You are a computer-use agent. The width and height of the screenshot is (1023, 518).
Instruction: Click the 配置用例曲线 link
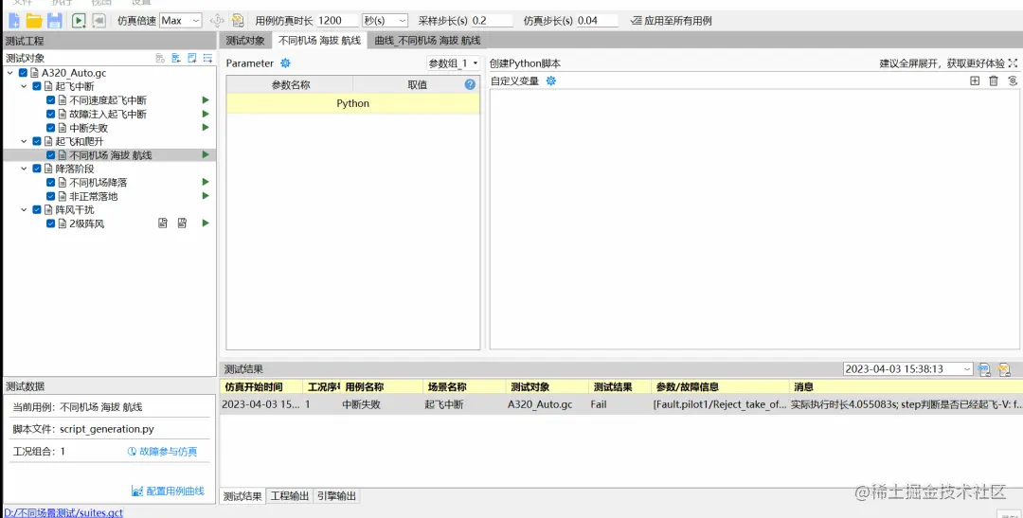point(169,491)
